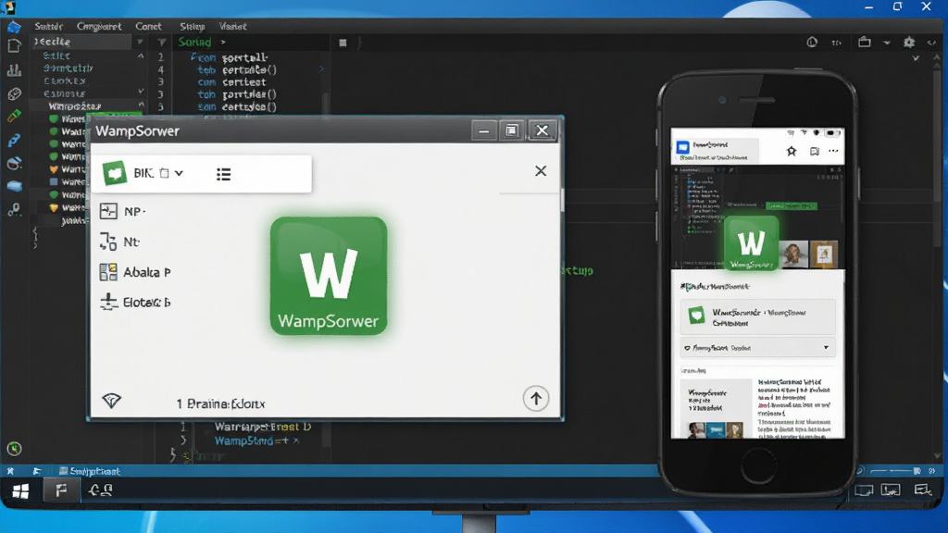Select the Nt item in WampSorwer list
The height and width of the screenshot is (533, 948).
(x=119, y=242)
